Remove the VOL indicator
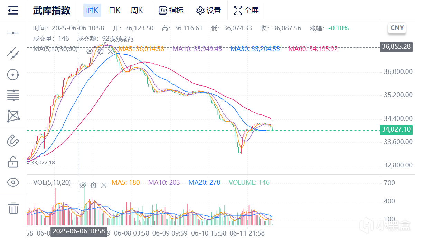This screenshot has width=423, height=240. pyautogui.click(x=103, y=185)
